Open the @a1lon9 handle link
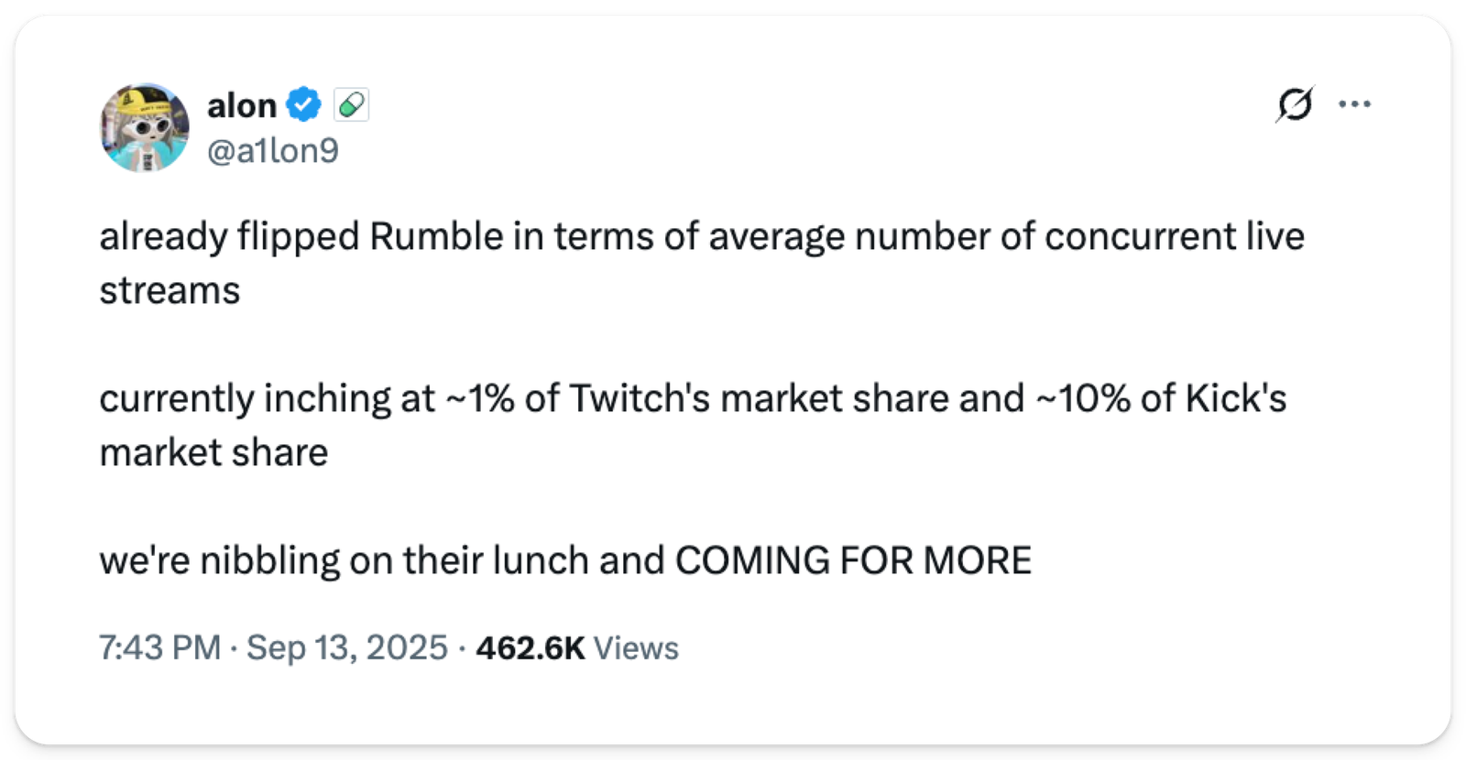Viewport: 1466px width, 760px height. point(273,150)
